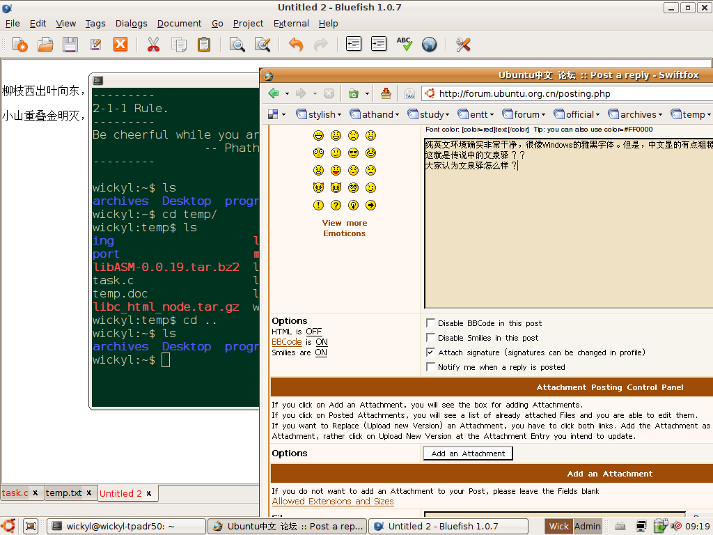Switch to Bluefish via taskbar button

pos(448,527)
